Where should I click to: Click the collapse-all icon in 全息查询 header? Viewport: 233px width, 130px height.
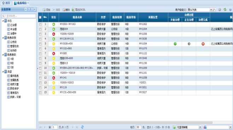[x=32, y=9]
